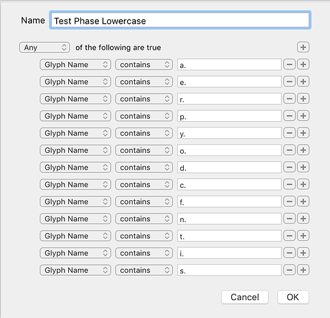Delete the 'n.' condition using minus
This screenshot has width=330, height=318.
[x=289, y=219]
